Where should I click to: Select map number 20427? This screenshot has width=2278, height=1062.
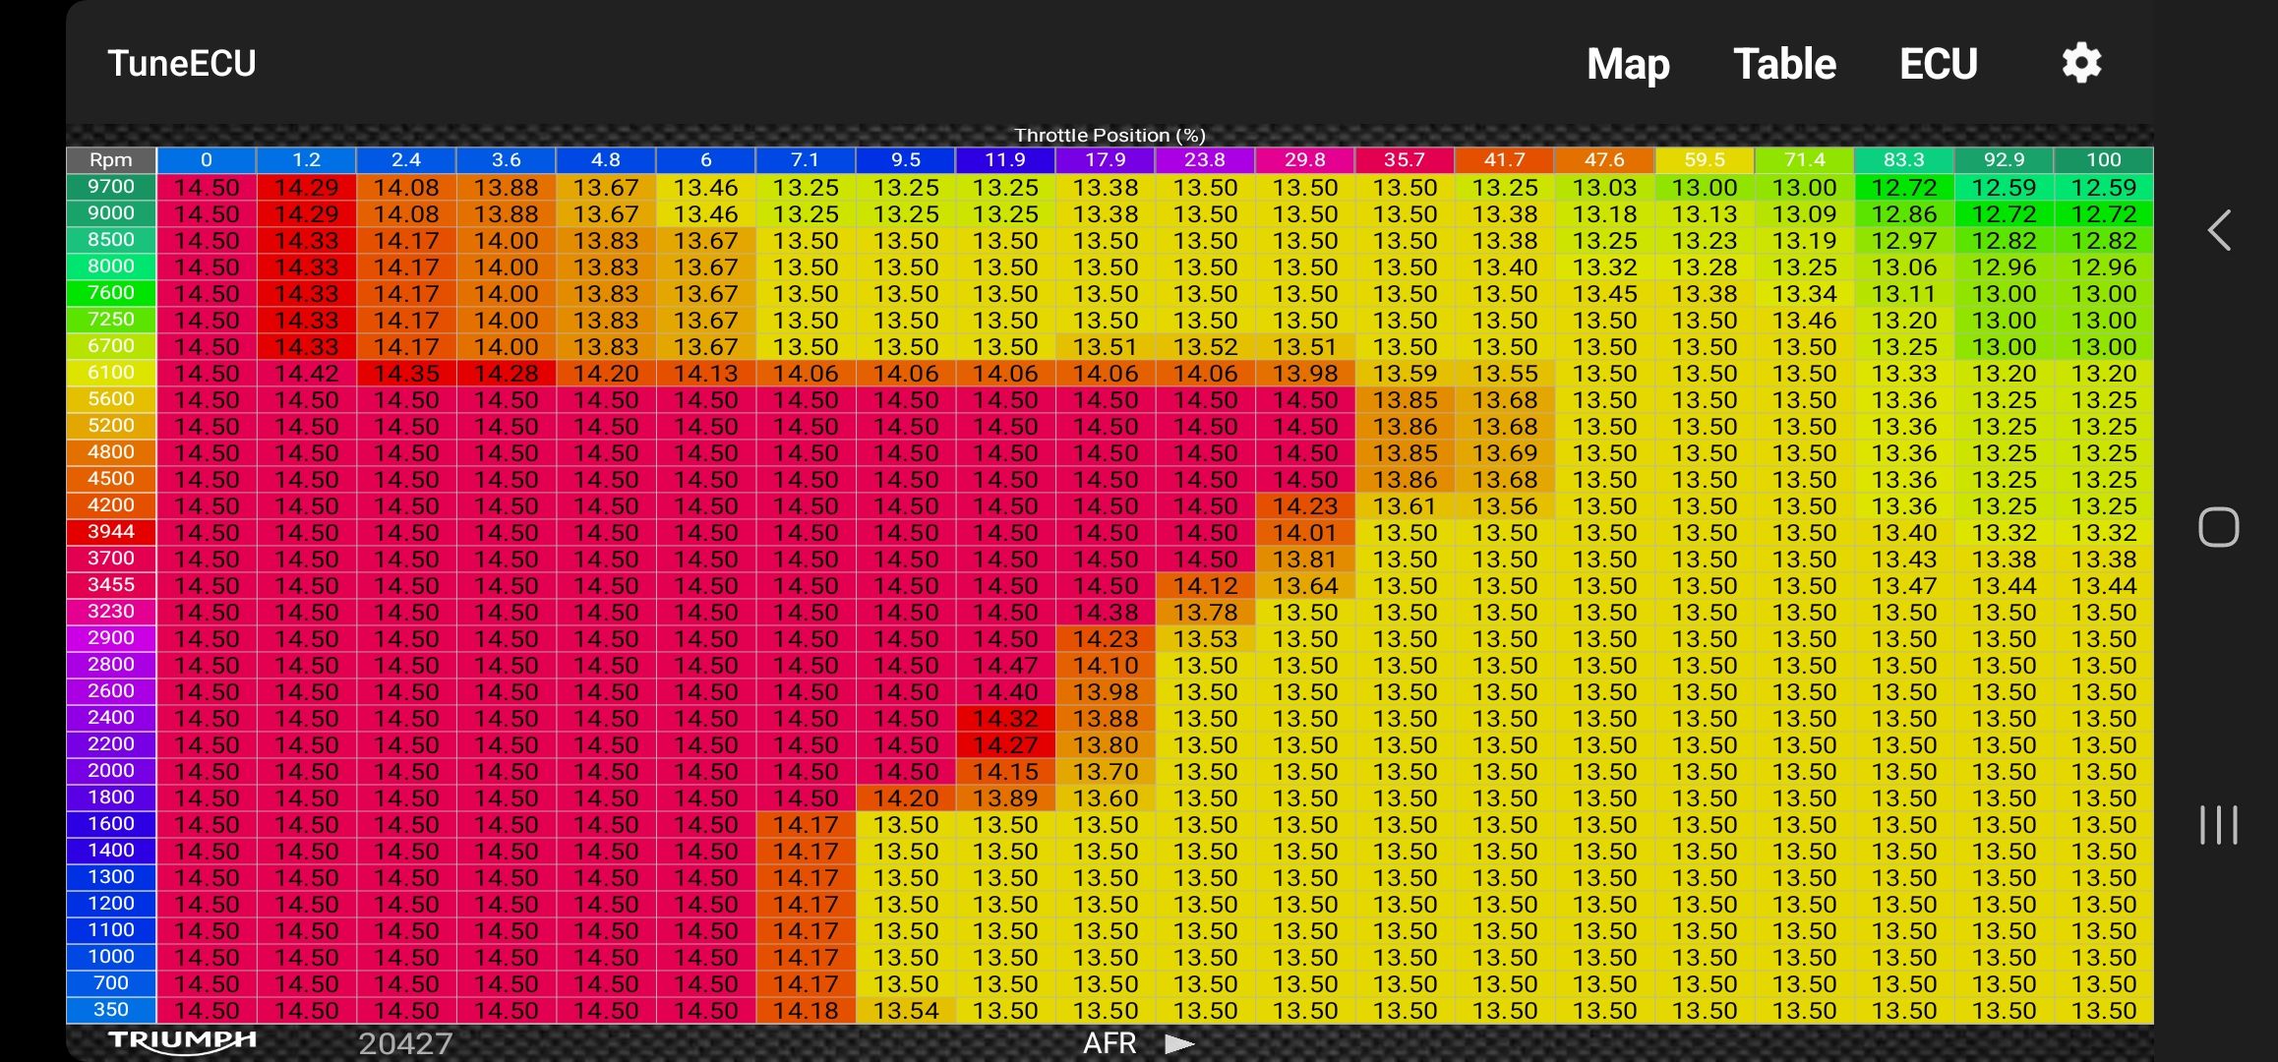coord(405,1043)
